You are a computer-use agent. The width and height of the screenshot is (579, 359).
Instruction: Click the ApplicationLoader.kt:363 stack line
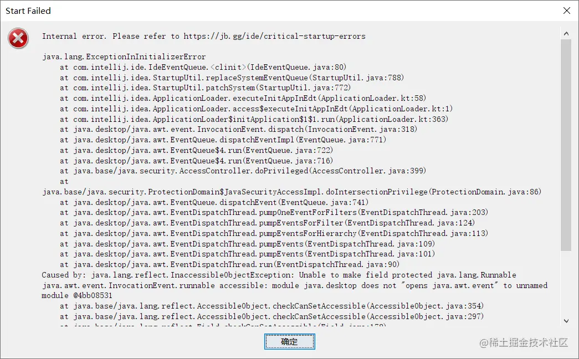[254, 119]
